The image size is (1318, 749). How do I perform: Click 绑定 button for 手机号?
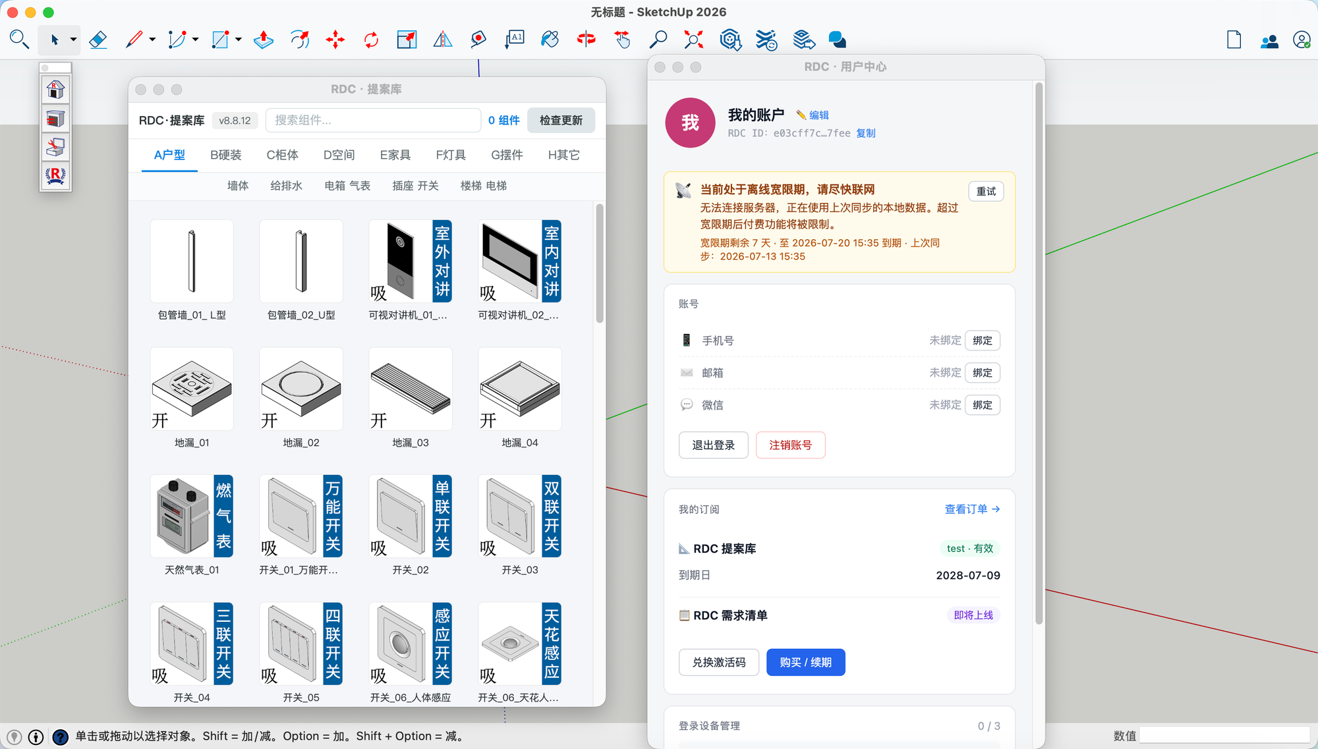click(982, 341)
